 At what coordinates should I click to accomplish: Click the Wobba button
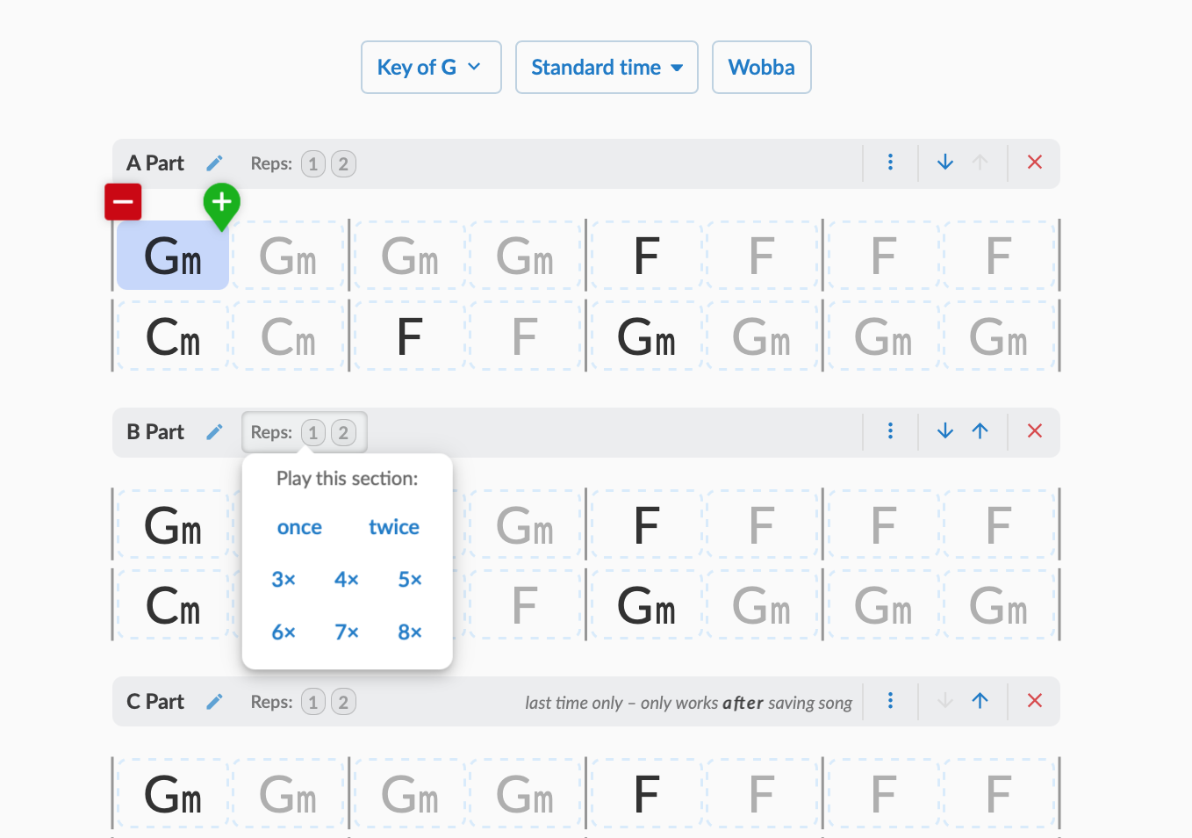[762, 68]
